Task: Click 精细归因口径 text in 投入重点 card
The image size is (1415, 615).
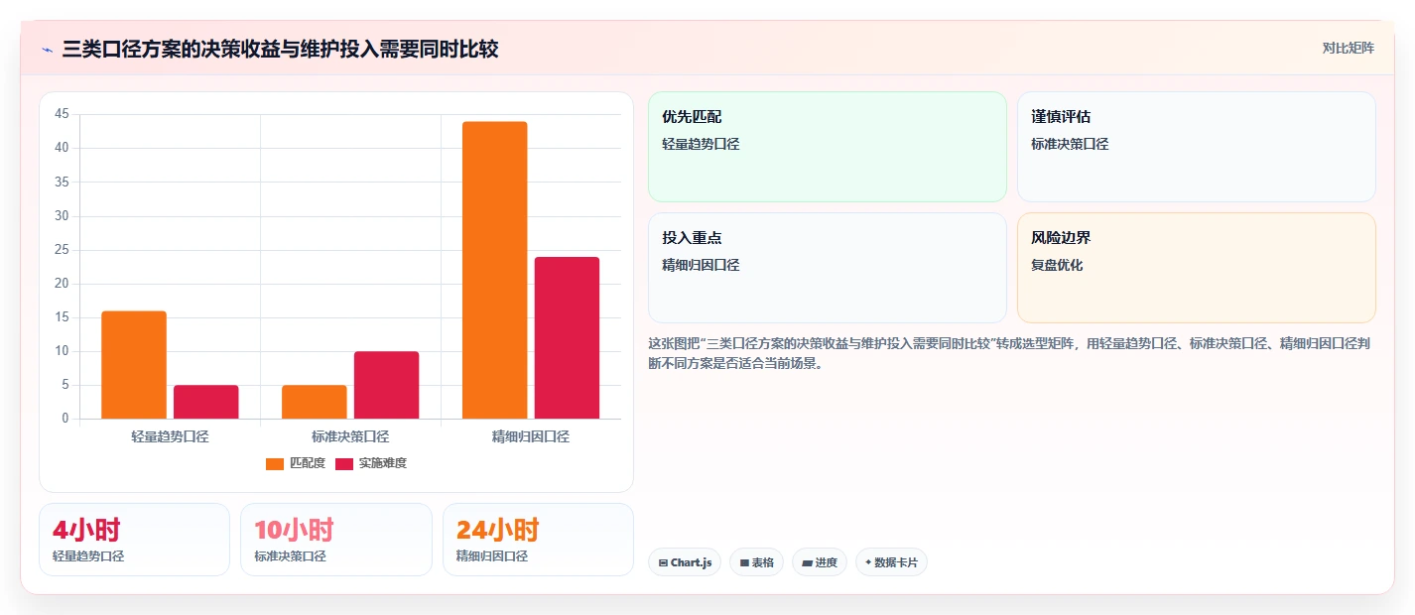Action: pos(701,265)
